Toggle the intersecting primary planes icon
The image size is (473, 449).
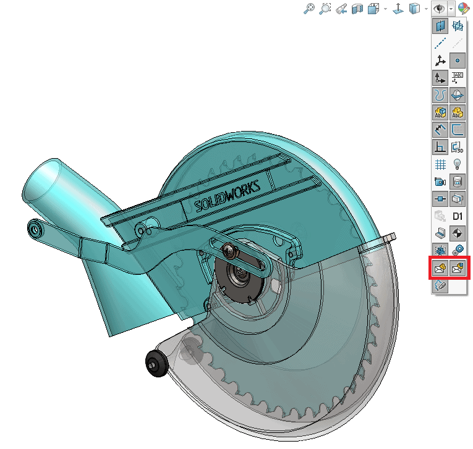(x=458, y=26)
